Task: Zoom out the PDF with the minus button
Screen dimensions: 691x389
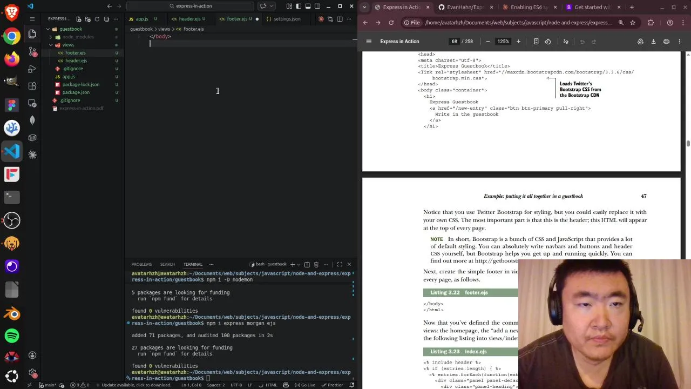Action: pyautogui.click(x=488, y=42)
